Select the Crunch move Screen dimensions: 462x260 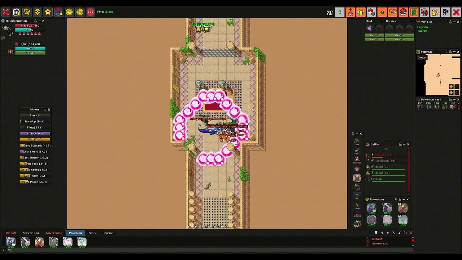[x=35, y=115]
